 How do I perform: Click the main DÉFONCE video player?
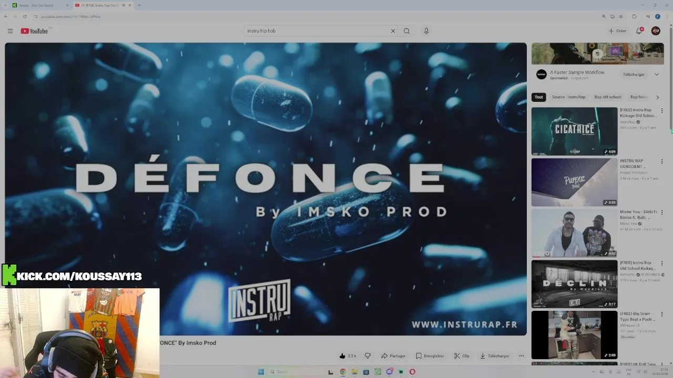point(266,189)
